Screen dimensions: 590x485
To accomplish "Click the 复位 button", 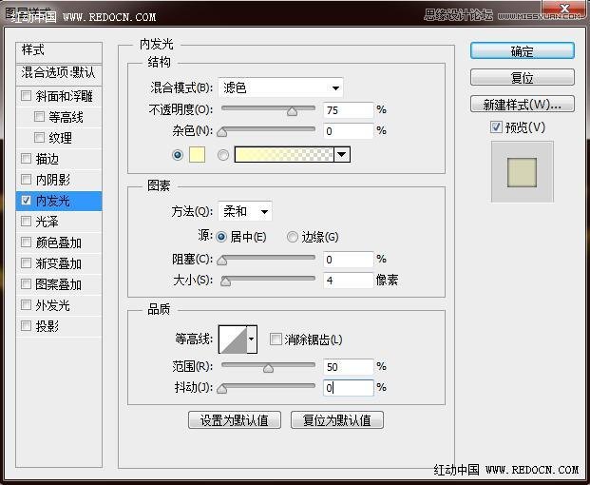I will point(523,78).
